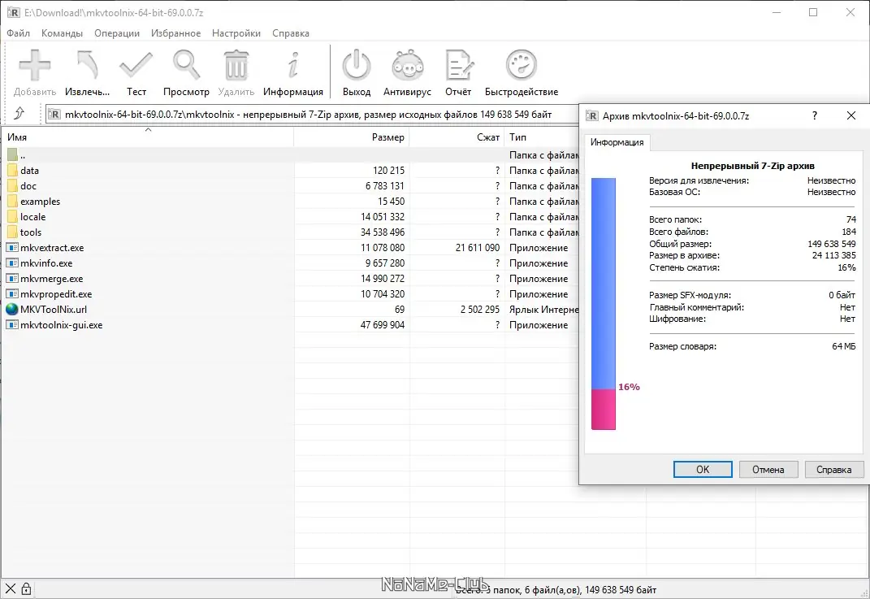Click the Справка button in dialog

click(x=834, y=470)
